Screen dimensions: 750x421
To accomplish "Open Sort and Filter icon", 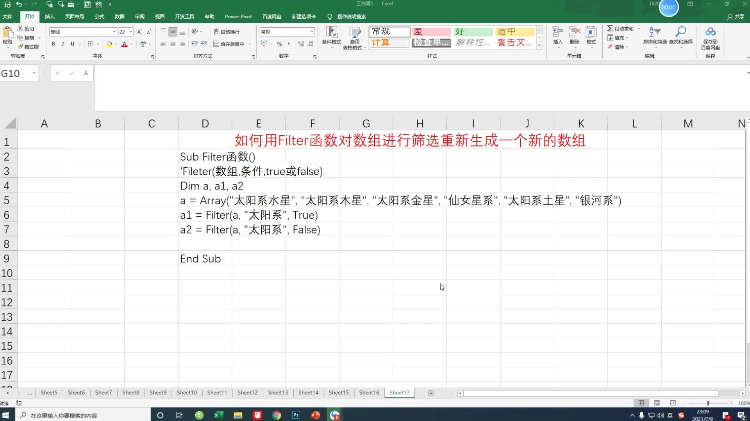I will tap(655, 32).
